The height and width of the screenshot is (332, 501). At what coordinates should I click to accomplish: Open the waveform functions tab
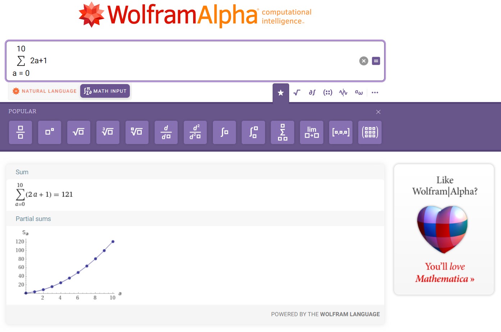coord(343,93)
